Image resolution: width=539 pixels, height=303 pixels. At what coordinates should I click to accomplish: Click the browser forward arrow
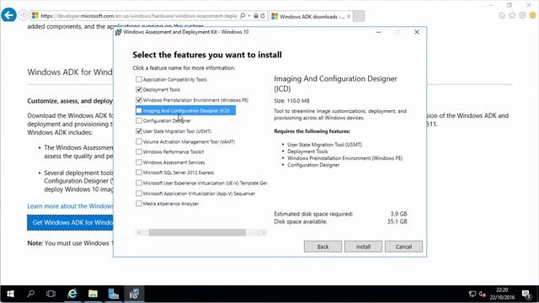[23, 15]
